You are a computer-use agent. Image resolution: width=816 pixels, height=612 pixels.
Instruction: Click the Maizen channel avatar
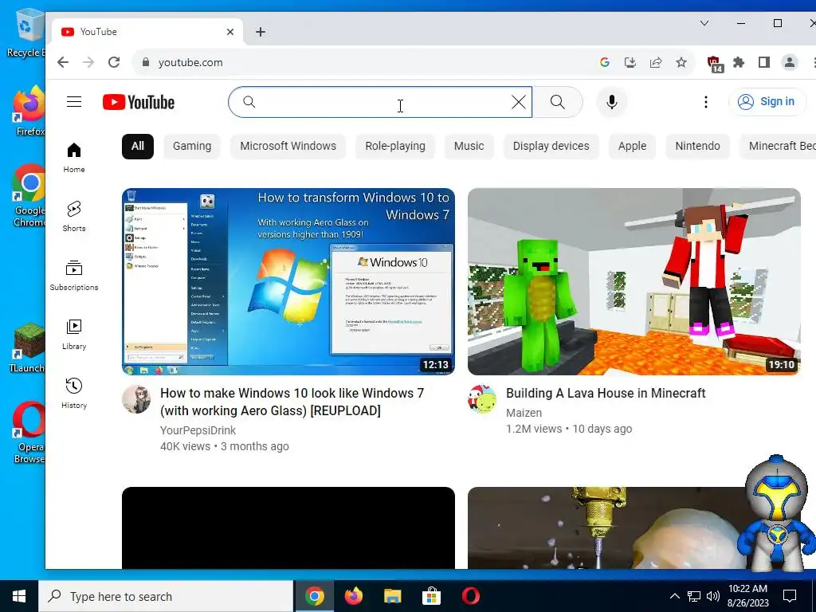[482, 399]
